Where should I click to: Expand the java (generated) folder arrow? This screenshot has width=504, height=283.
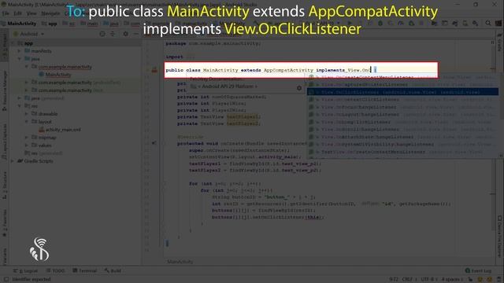pyautogui.click(x=19, y=98)
